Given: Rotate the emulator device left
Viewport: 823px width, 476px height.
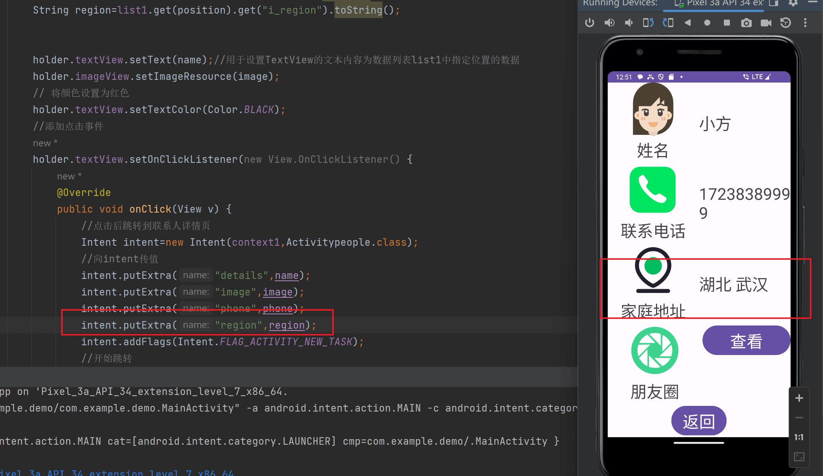Looking at the screenshot, I should (648, 23).
